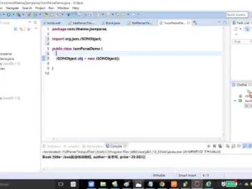Click the green Run button in toolbar

(x=8, y=15)
